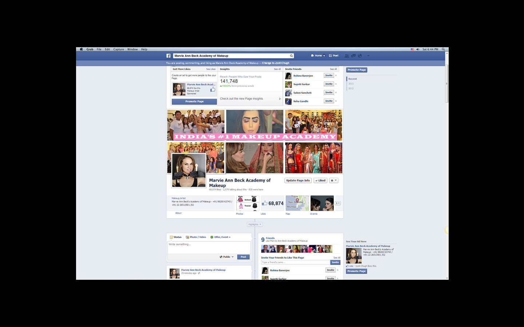
Task: Click the volume icon in menu bar
Action: 418,49
